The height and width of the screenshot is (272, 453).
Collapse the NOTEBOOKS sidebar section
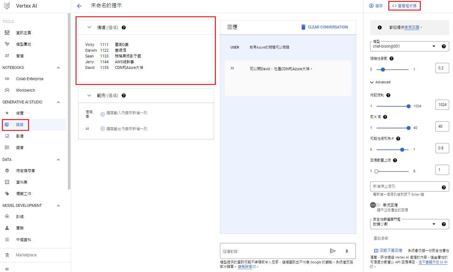click(58, 68)
